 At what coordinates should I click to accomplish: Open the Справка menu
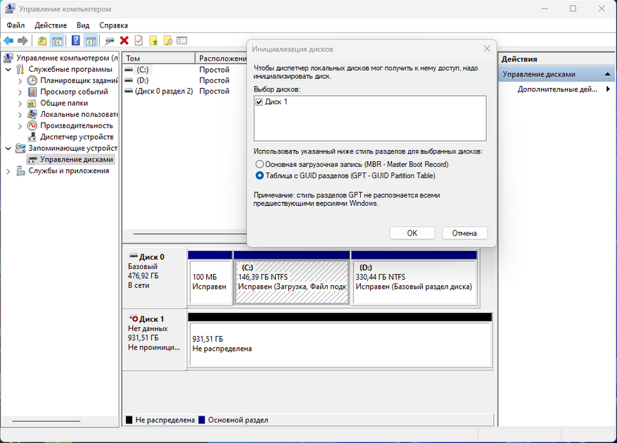pyautogui.click(x=113, y=25)
